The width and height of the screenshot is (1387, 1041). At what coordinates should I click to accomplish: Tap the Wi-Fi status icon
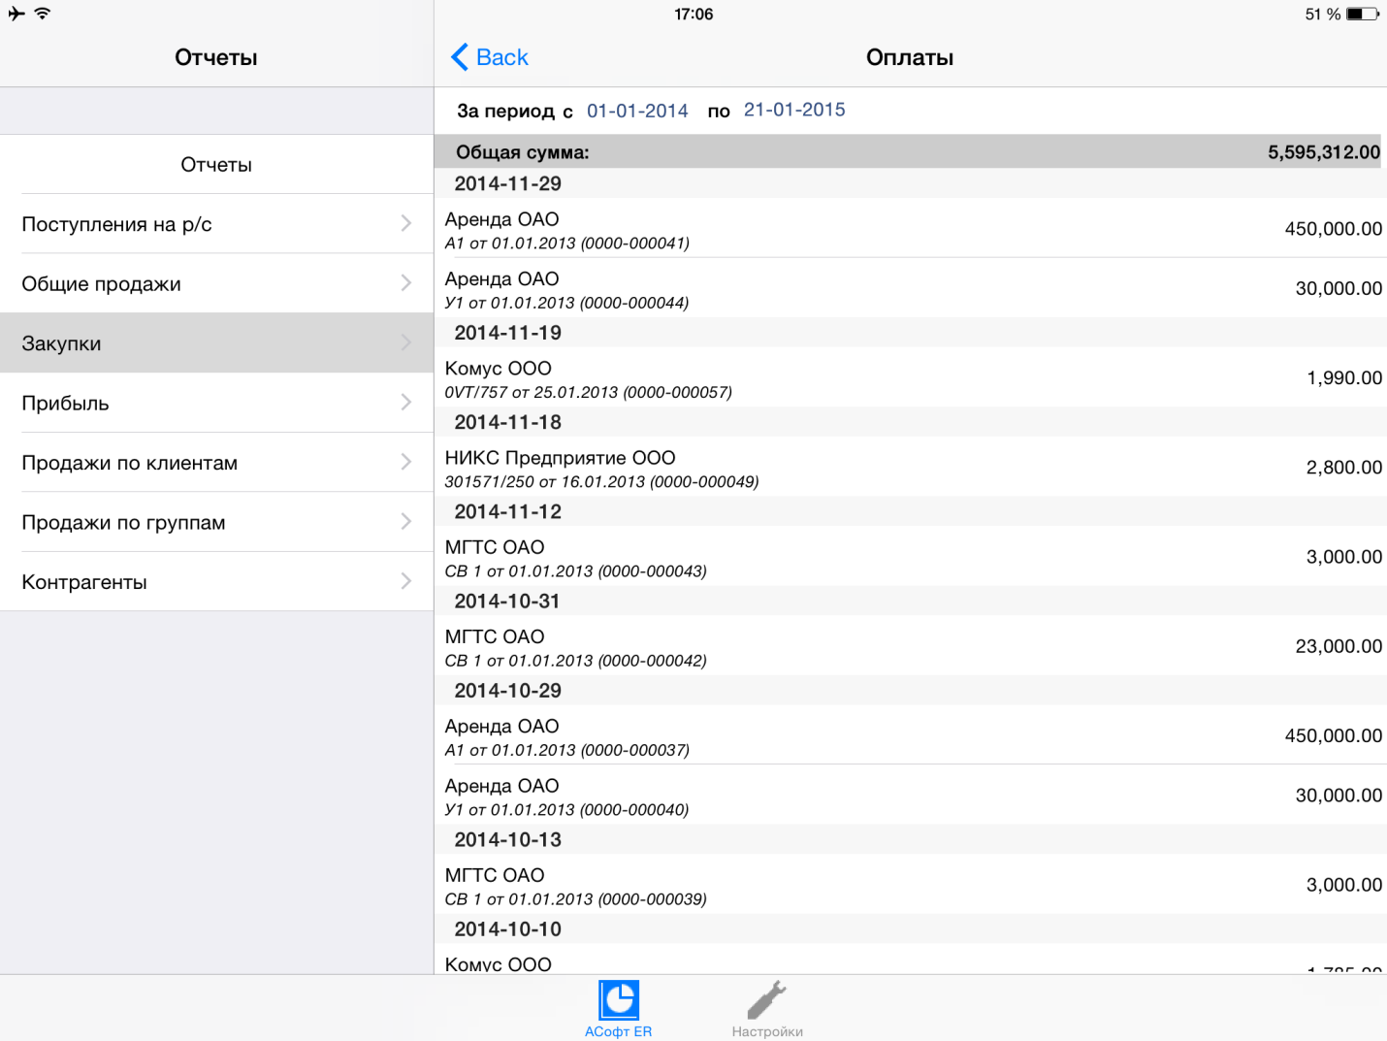(42, 14)
